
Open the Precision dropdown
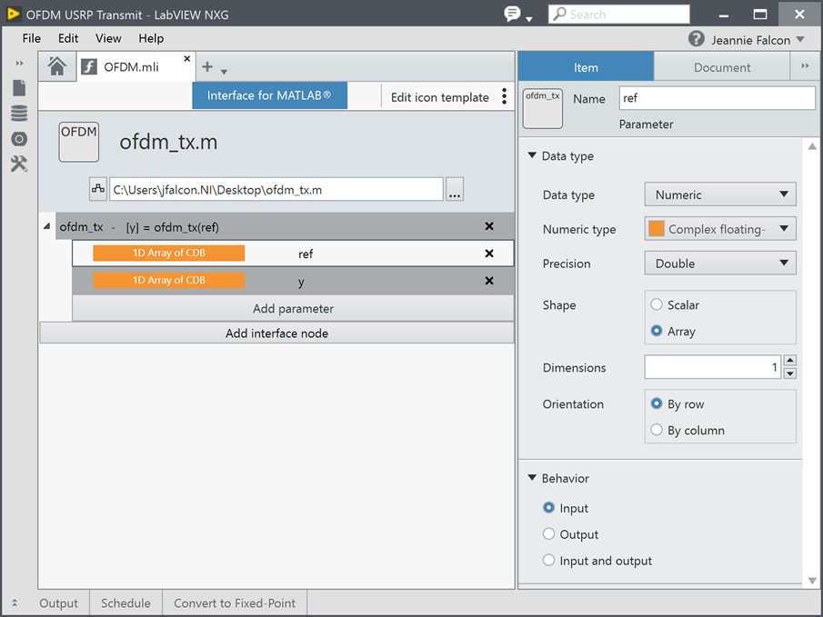coord(719,264)
